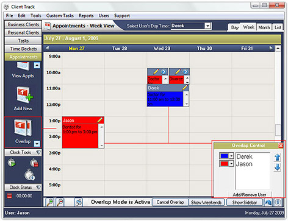This screenshot has height=221, width=288.
Task: Click Jason's red color swatch
Action: tap(225, 164)
